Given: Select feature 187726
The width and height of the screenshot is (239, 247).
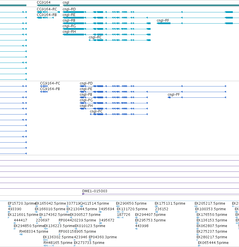Looking at the screenshot, I should click(124, 215).
